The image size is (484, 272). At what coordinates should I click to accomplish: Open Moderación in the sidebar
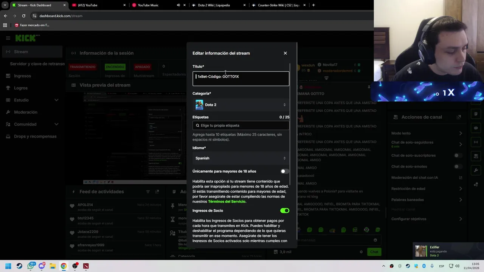tap(32, 112)
